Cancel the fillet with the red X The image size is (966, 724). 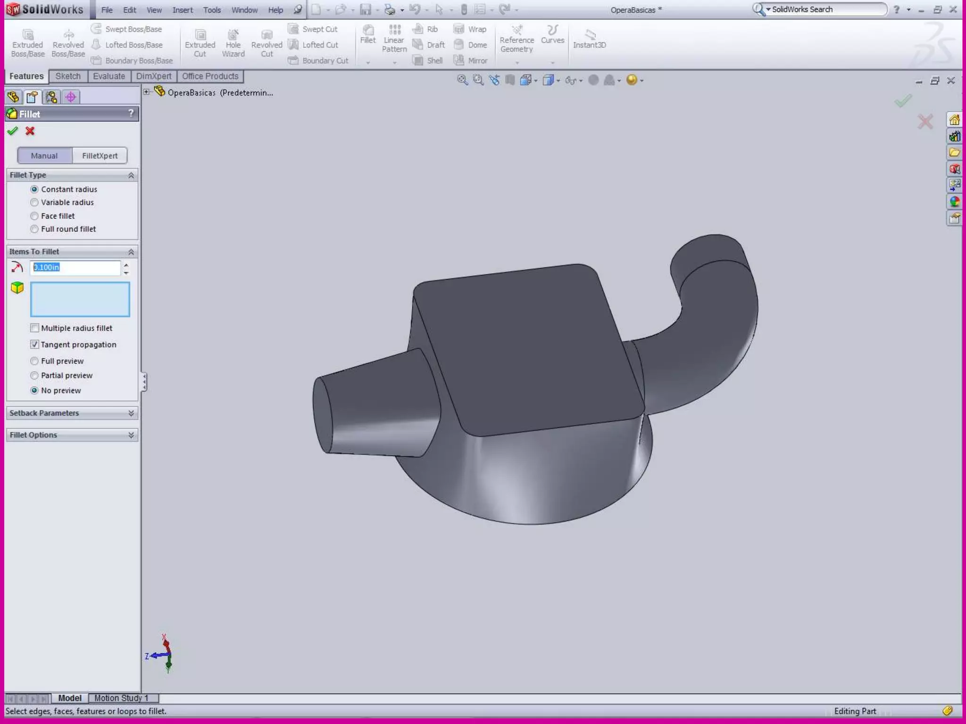pyautogui.click(x=30, y=131)
